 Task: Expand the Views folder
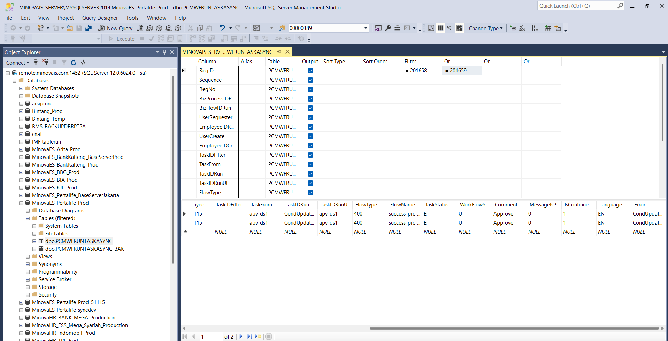pyautogui.click(x=28, y=257)
